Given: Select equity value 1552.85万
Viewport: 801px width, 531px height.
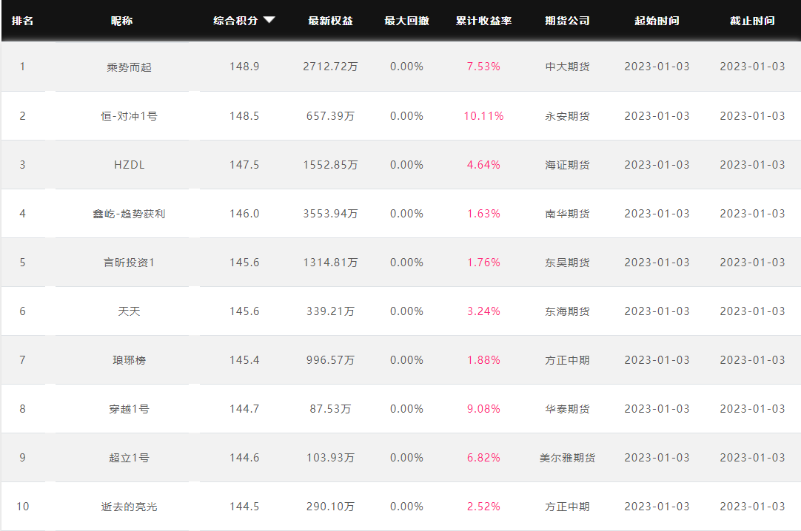Looking at the screenshot, I should [330, 165].
